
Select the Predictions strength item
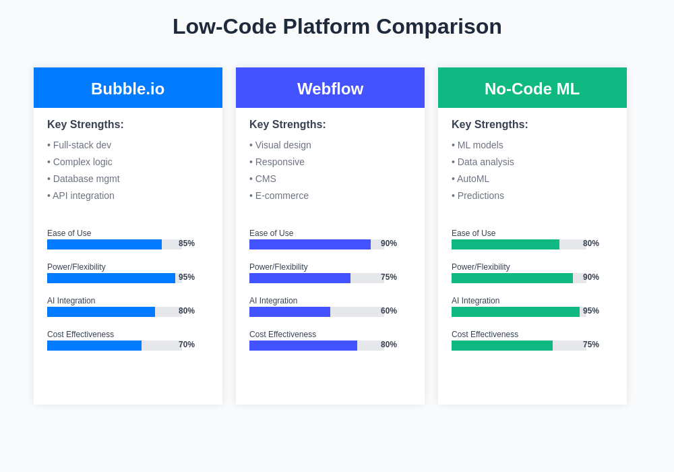pos(478,196)
